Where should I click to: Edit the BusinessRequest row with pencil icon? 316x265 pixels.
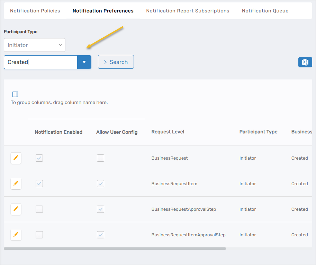tap(16, 158)
